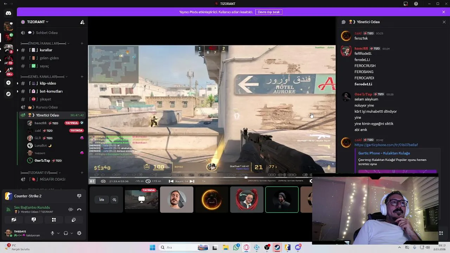Dismiss the streamer mode banner
Viewport: 450px width, 253px height.
(444, 12)
